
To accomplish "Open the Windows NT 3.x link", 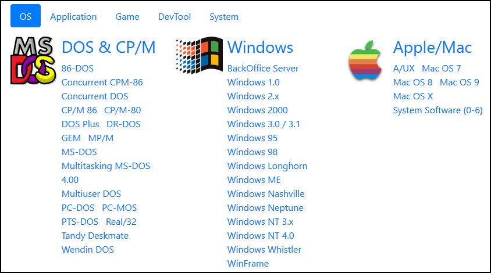I will click(x=260, y=222).
